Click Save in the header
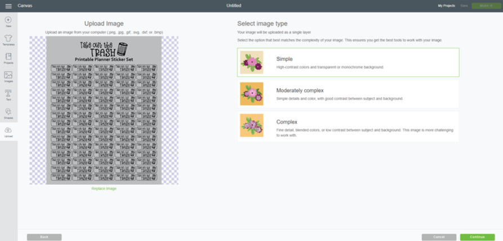 point(464,6)
